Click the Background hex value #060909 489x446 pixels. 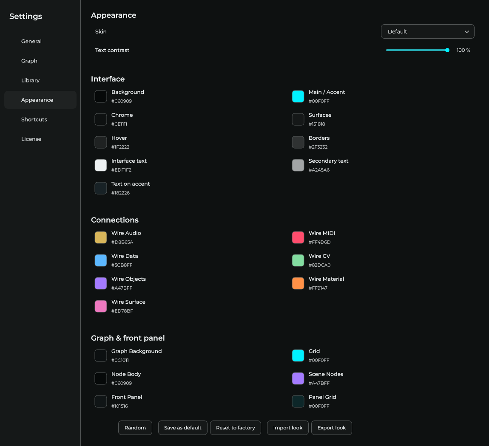click(x=122, y=101)
